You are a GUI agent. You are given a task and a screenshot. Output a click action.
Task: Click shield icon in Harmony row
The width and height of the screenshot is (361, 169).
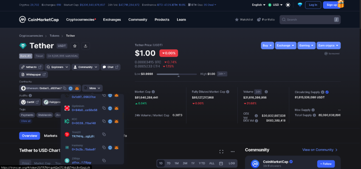pyautogui.click(x=110, y=148)
